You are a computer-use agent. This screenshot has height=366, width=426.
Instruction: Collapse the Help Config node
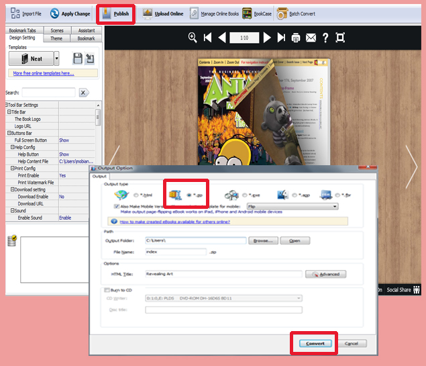coord(12,147)
